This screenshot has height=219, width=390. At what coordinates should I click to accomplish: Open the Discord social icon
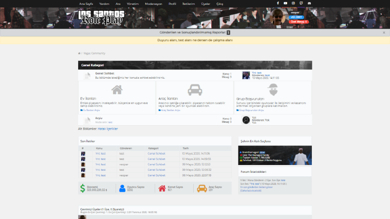pos(309,3)
